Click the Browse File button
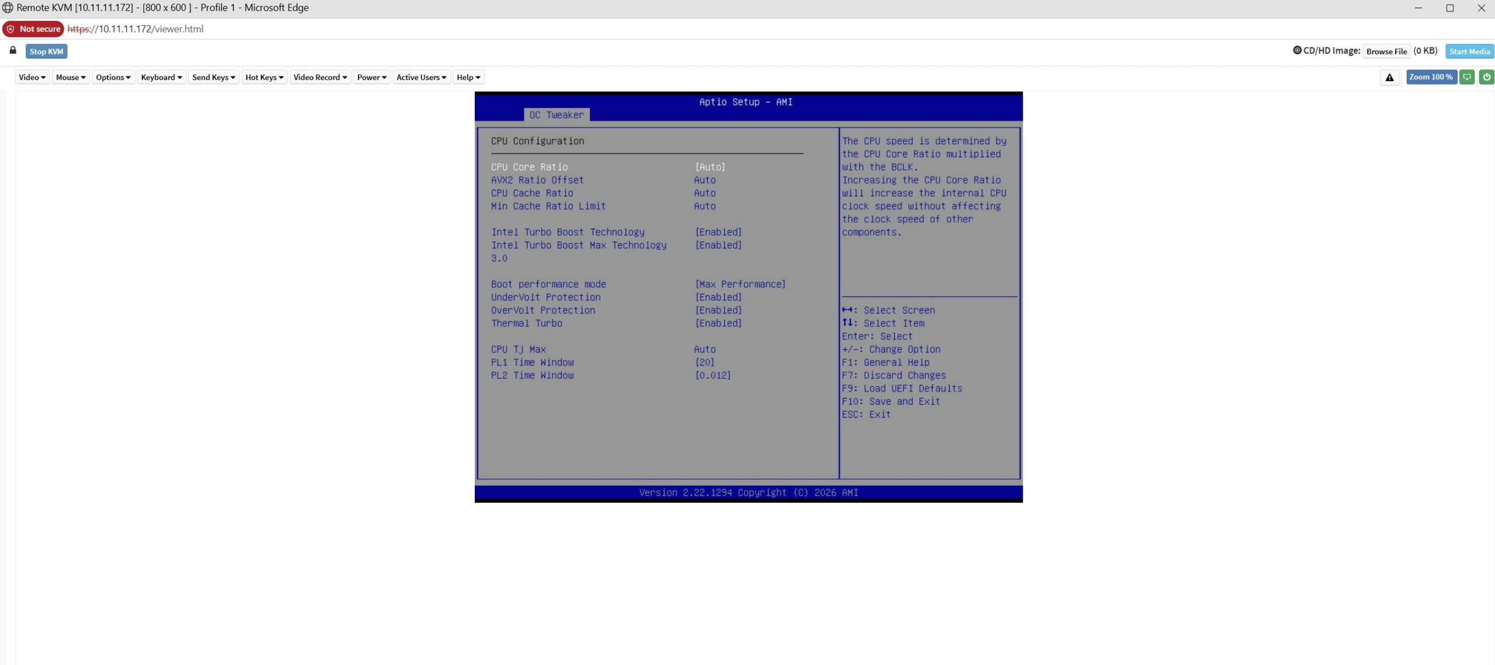This screenshot has height=665, width=1495. click(1386, 51)
